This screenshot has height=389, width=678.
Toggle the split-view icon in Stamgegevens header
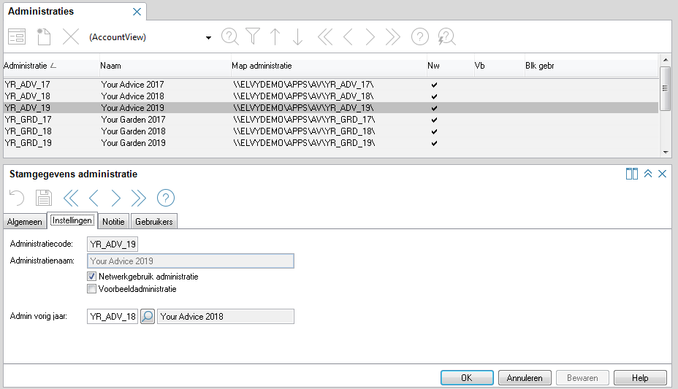tap(631, 174)
